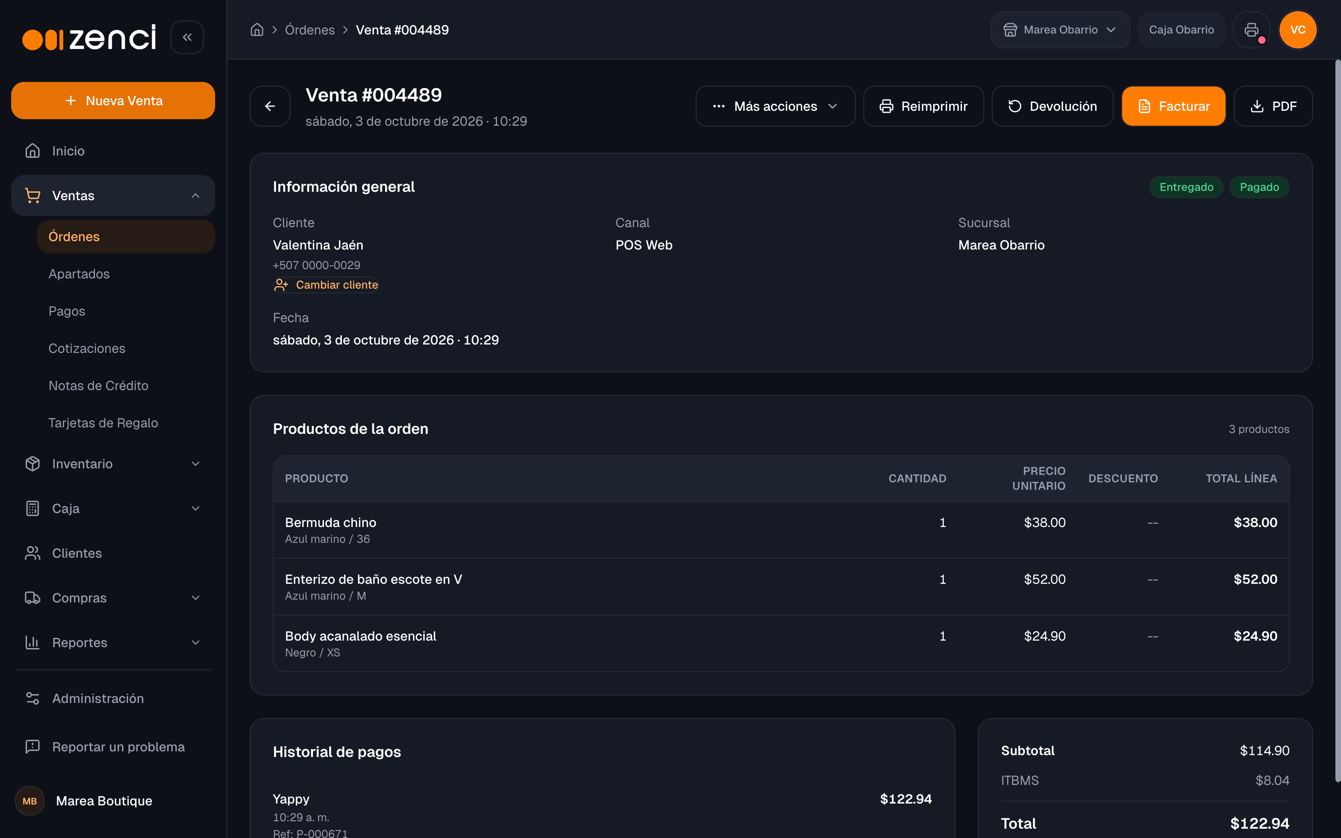Collapse the Ventas menu chevron
Viewport: 1341px width, 838px height.
pos(196,196)
